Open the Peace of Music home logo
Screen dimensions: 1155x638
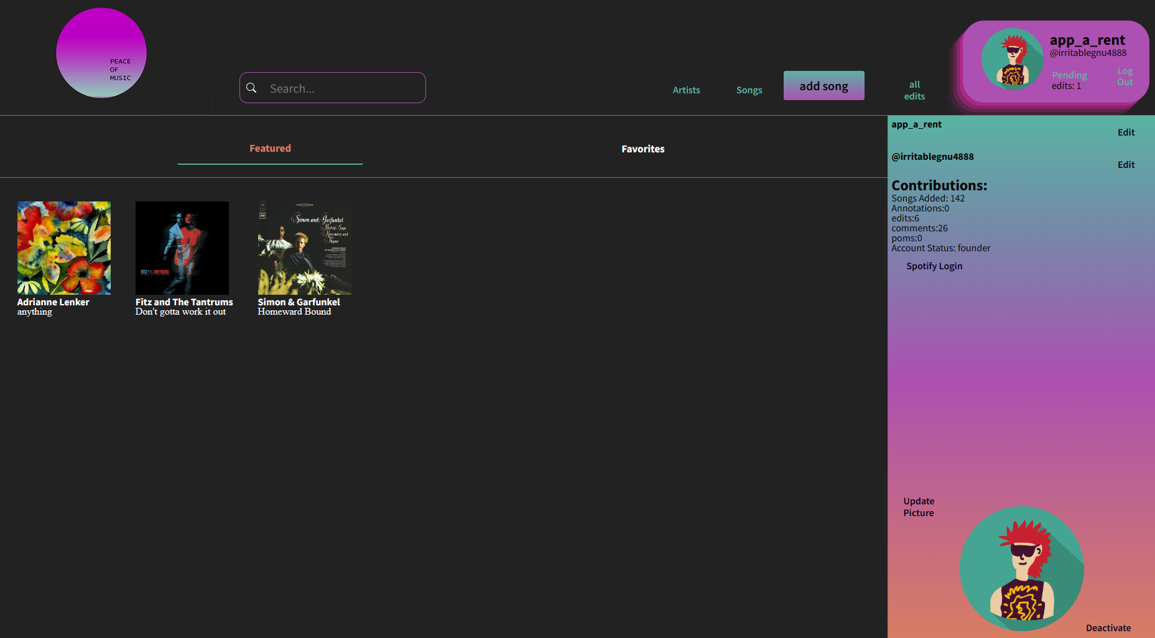tap(101, 53)
